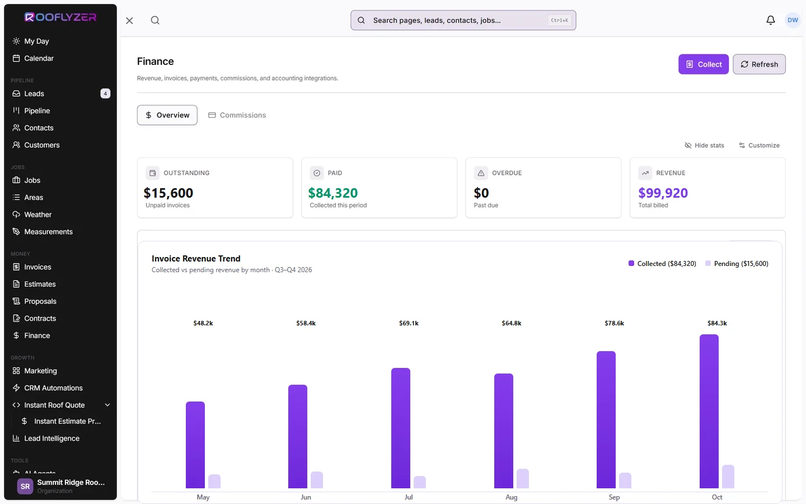
Task: Close the sidebar with the X icon
Action: click(129, 20)
